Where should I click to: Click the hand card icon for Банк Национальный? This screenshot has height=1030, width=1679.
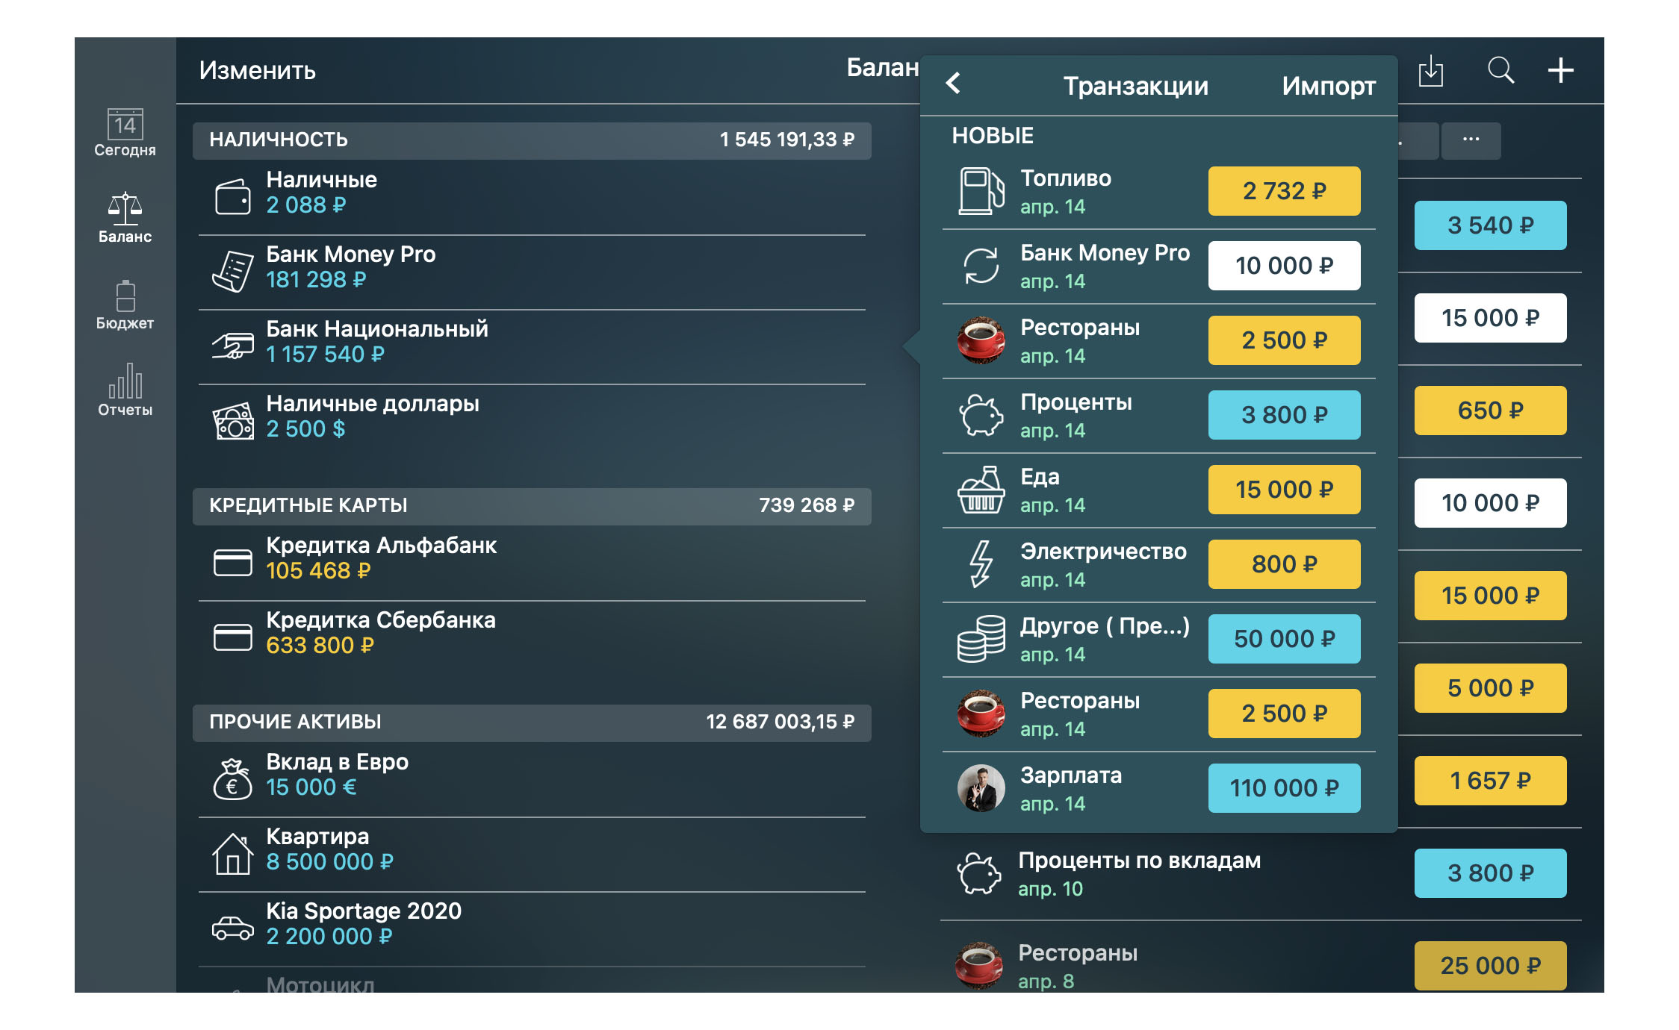[232, 346]
